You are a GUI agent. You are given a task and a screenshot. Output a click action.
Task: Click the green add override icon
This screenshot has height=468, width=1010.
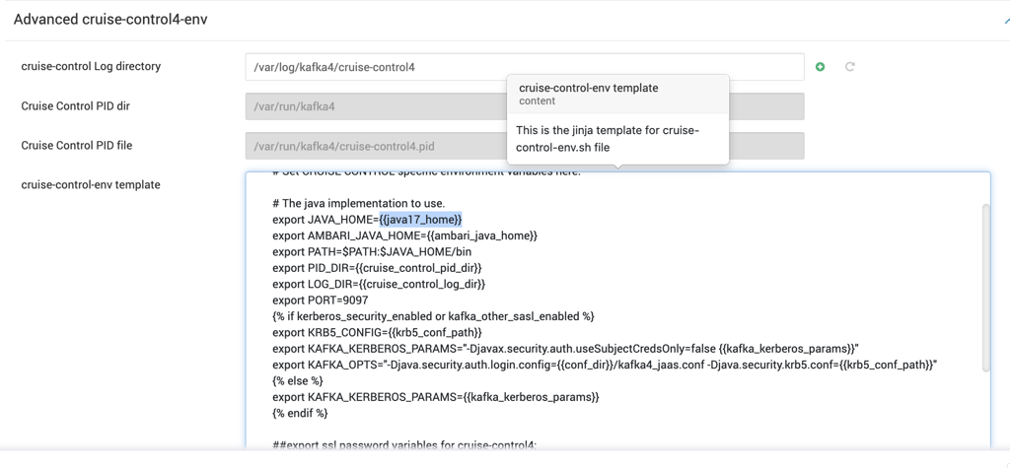[x=820, y=66]
